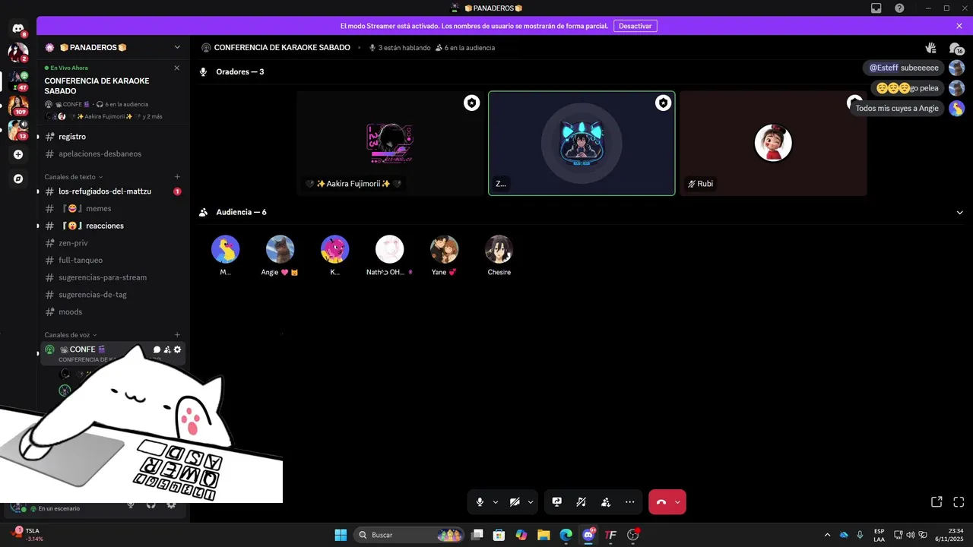This screenshot has width=973, height=547.
Task: Click moderator badge on Aakira Fujimorii tile
Action: tap(472, 103)
